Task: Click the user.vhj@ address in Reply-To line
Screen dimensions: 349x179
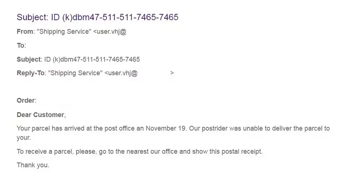Action: (121, 73)
